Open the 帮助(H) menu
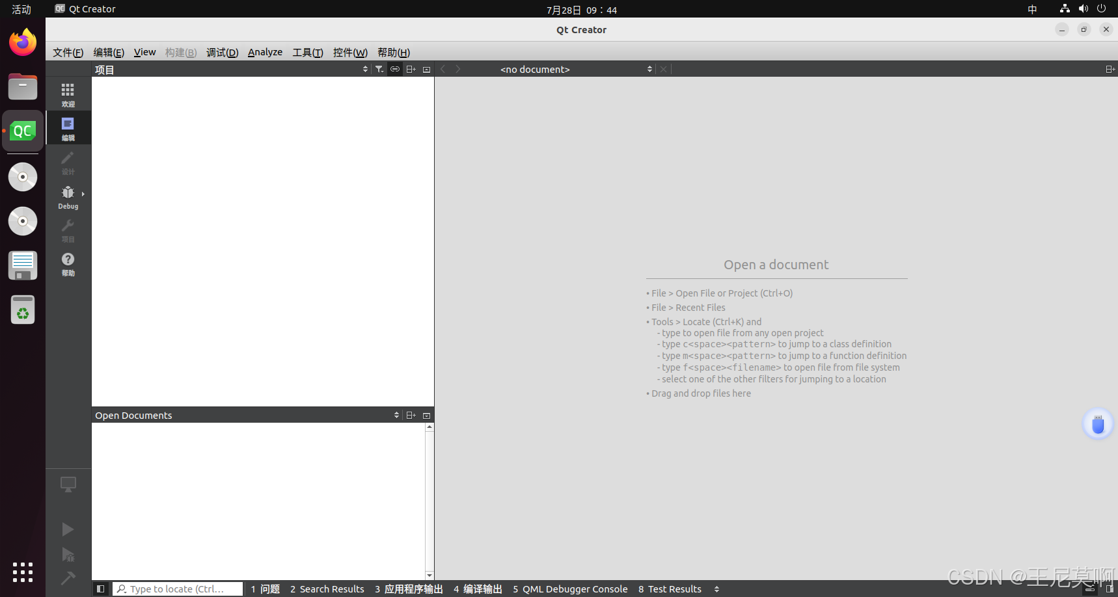 tap(393, 52)
